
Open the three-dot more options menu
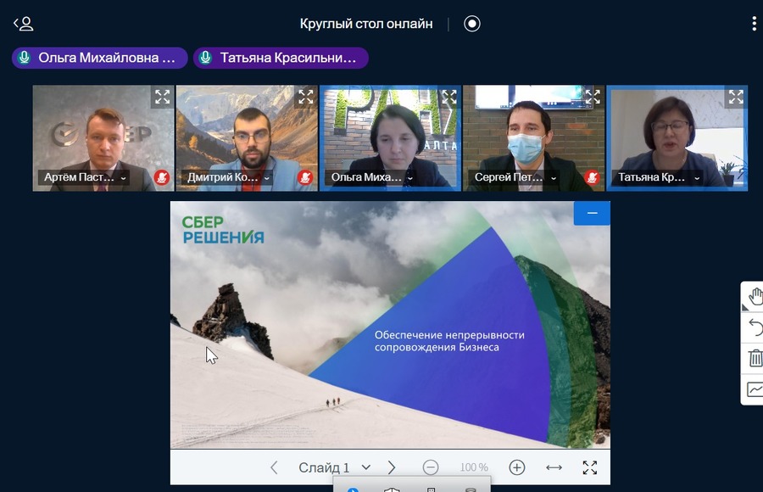pos(754,24)
